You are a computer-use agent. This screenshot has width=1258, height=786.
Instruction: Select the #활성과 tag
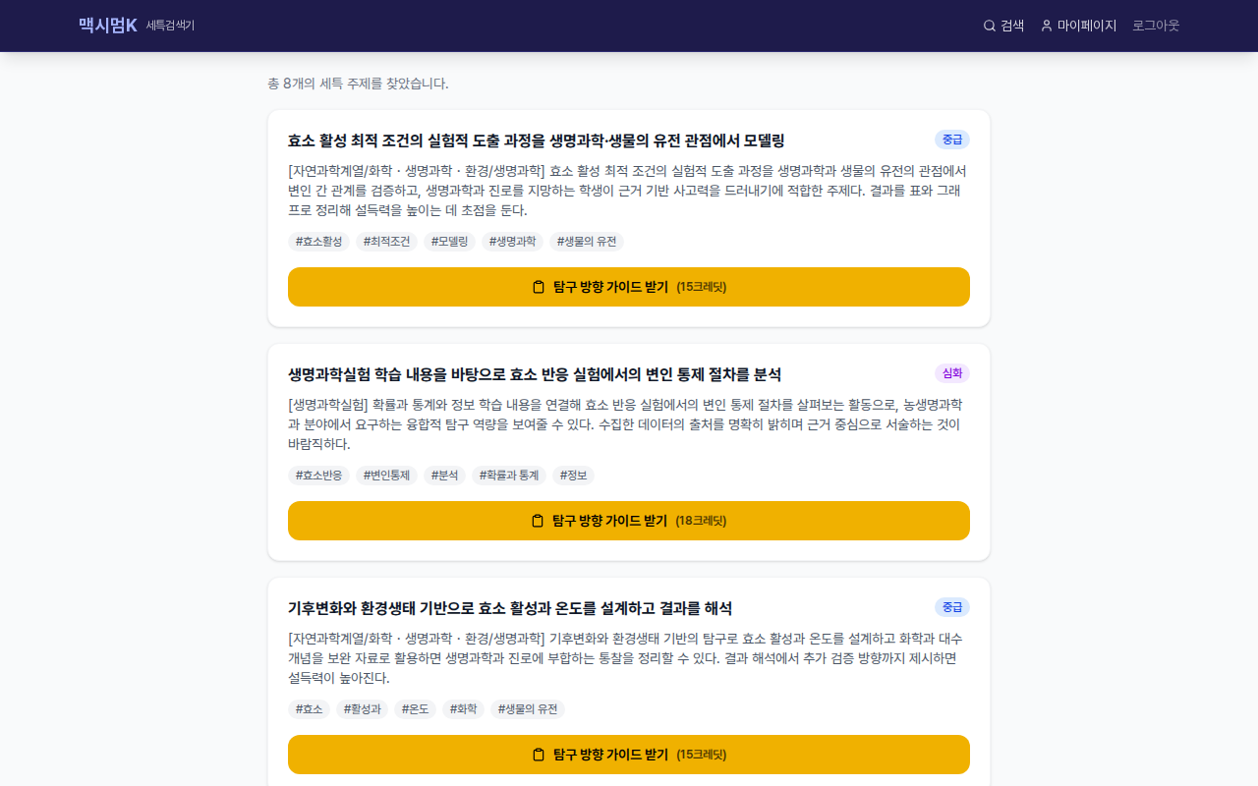363,709
